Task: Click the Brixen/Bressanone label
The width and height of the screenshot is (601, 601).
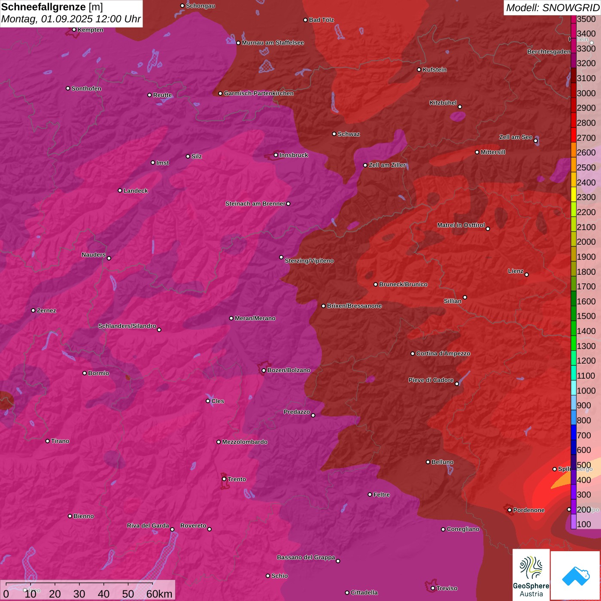Action: tap(354, 306)
